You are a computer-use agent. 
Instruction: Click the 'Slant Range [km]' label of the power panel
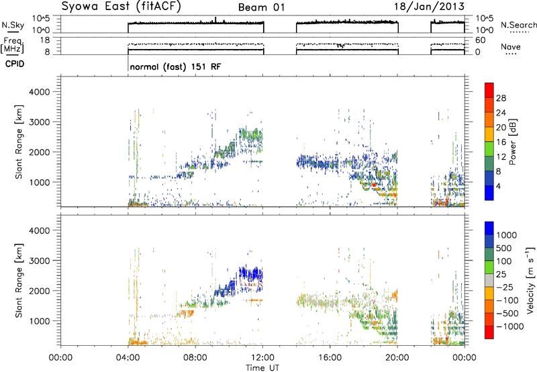tap(19, 142)
